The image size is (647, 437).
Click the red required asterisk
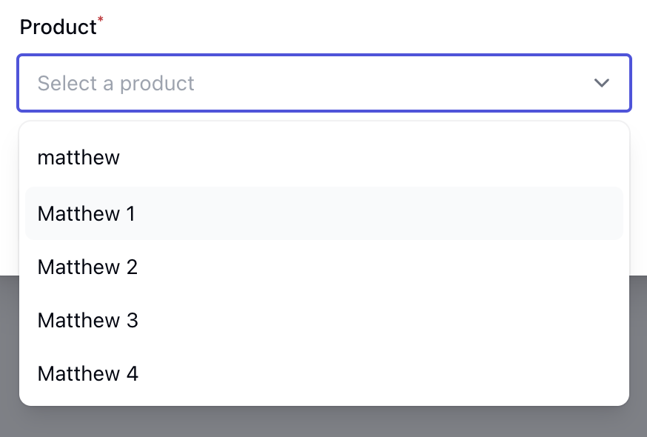click(x=101, y=20)
